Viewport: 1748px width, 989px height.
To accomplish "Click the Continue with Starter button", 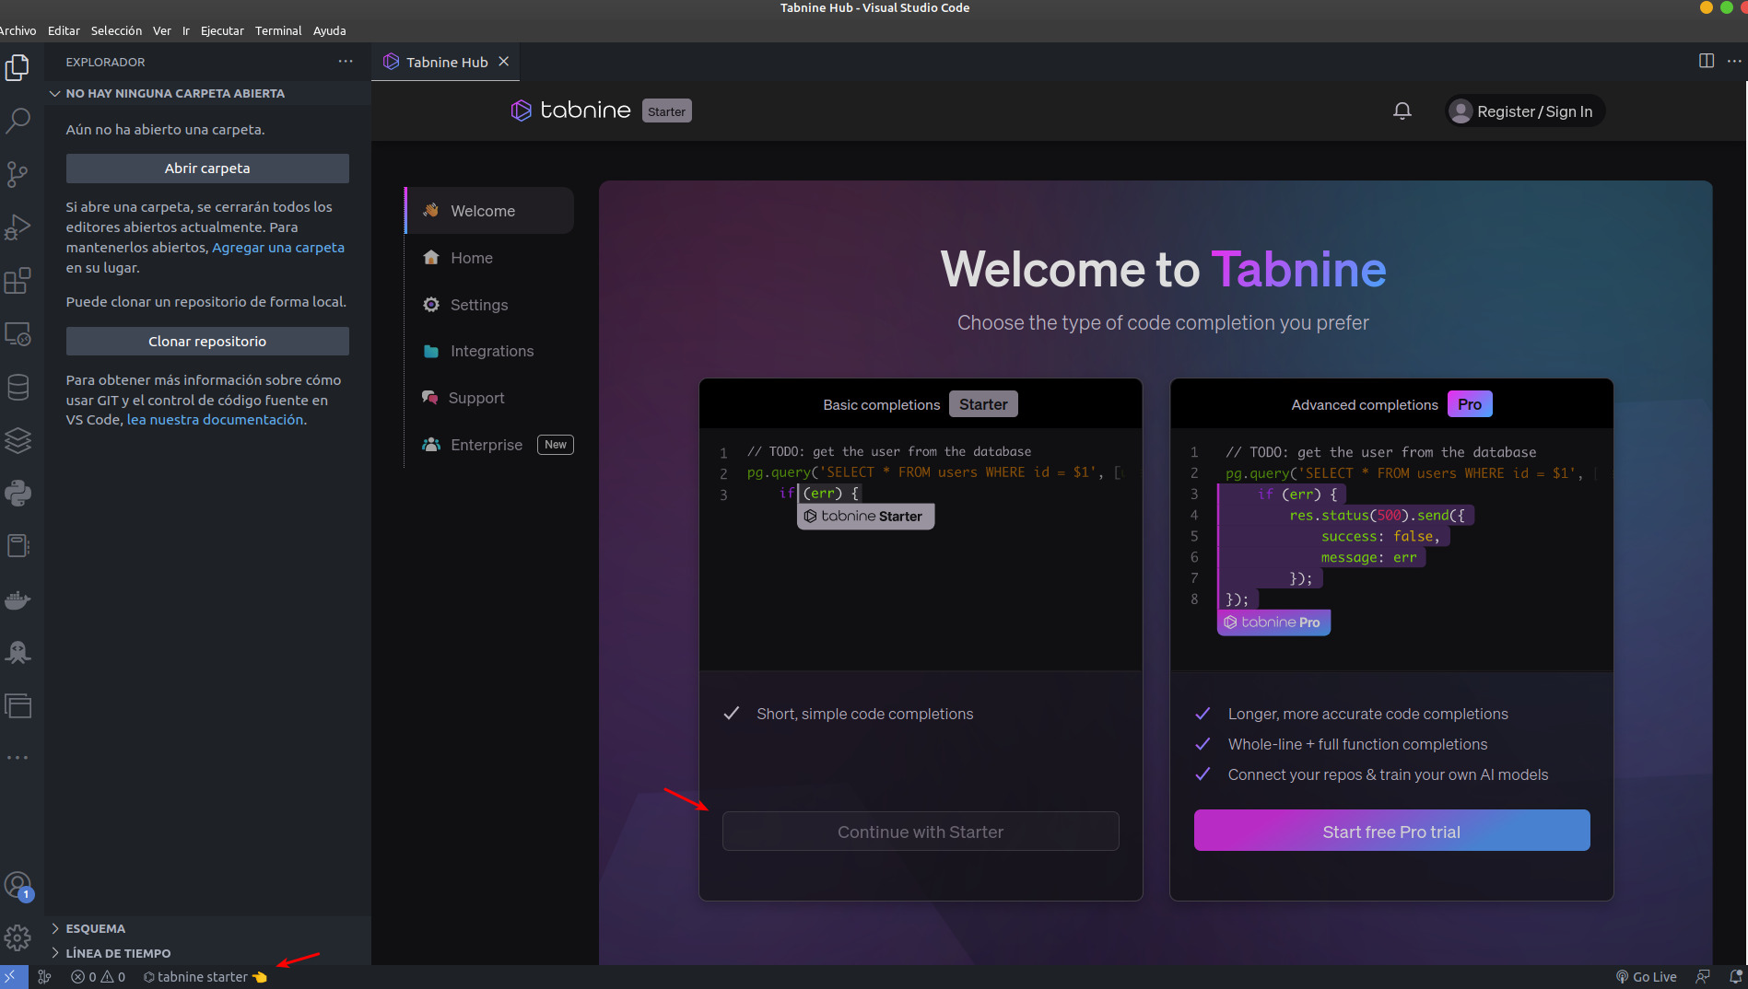I will [920, 831].
